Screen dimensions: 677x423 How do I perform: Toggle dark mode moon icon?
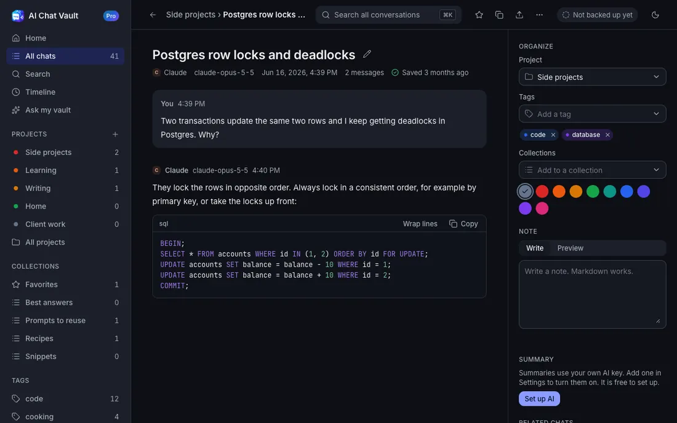pos(655,15)
